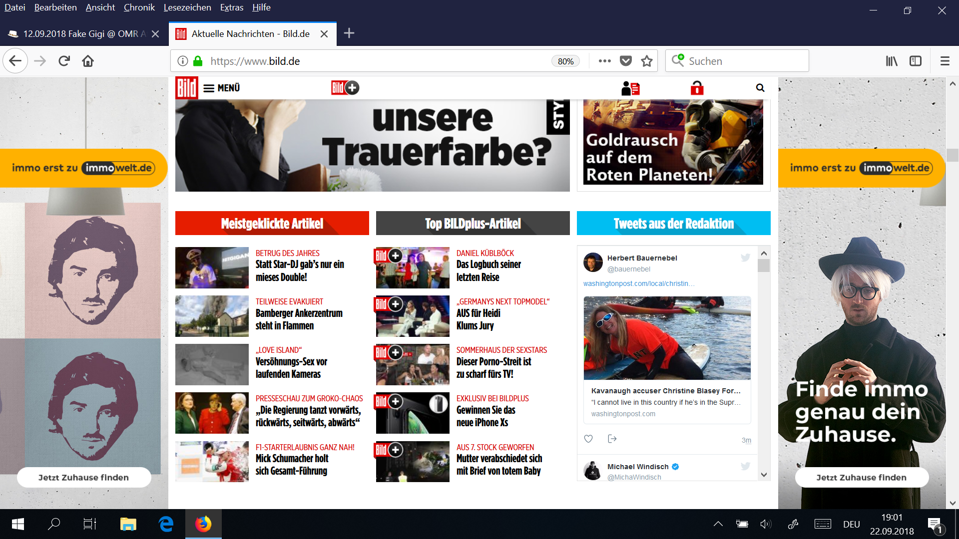Open the Firefox home page icon
The width and height of the screenshot is (959, 539).
(x=88, y=61)
